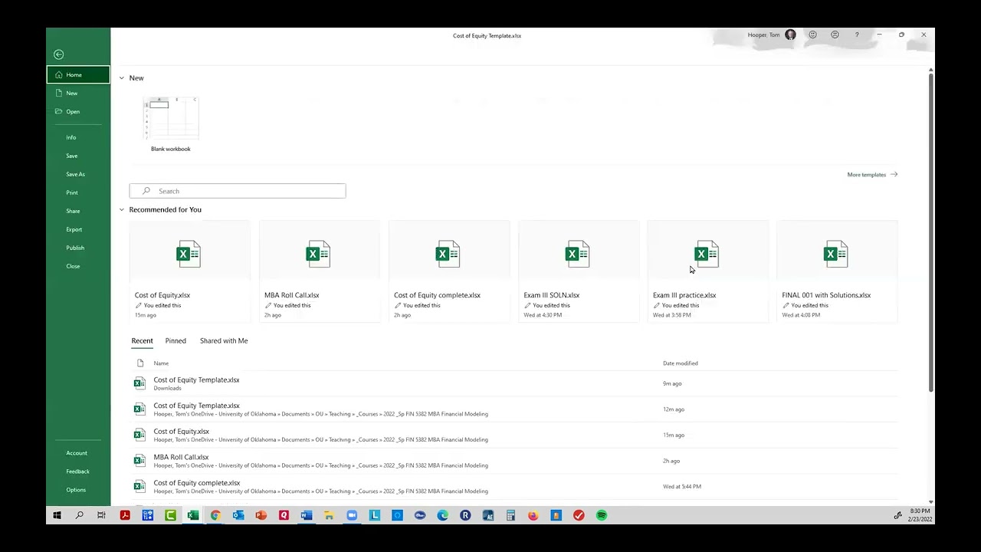Viewport: 981px width, 552px height.
Task: Click the vertical scrollbar thumb
Action: 931,233
